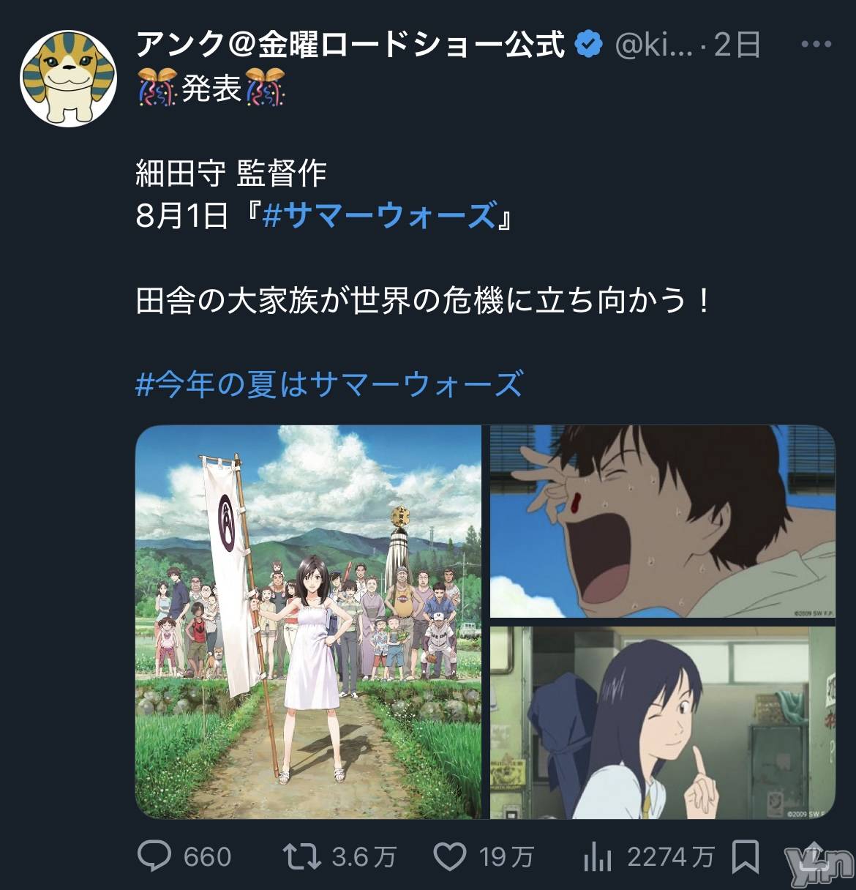This screenshot has width=856, height=890.
Task: Open the 2日 post timestamp
Action: [737, 45]
